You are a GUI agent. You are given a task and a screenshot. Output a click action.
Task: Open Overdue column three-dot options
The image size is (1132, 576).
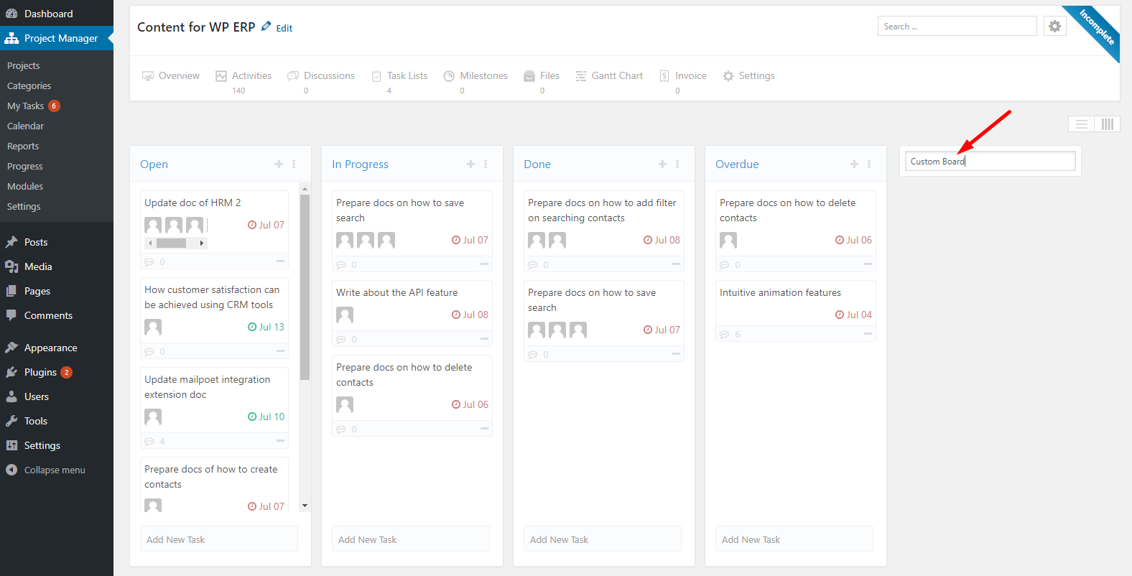pyautogui.click(x=869, y=164)
